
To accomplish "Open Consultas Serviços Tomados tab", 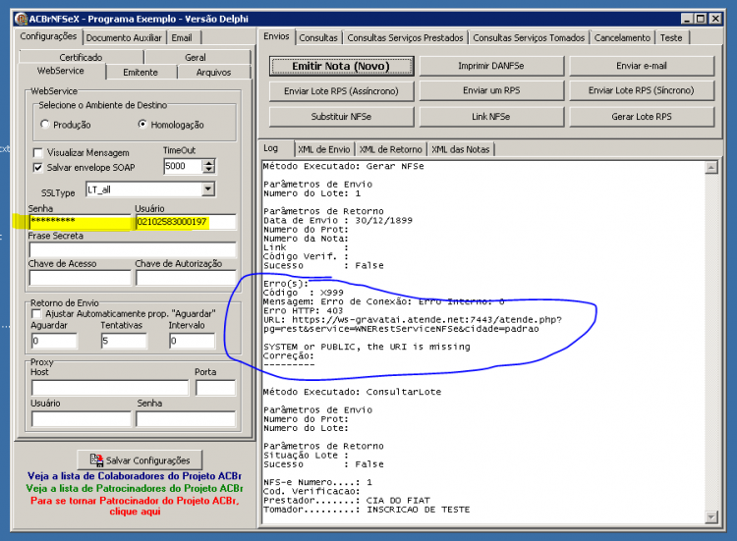I will coord(529,38).
